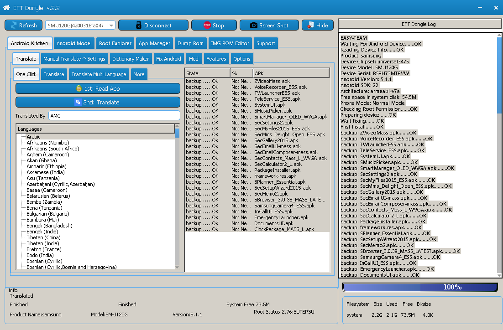Hide the log panel
The height and width of the screenshot is (330, 503).
pos(317,26)
